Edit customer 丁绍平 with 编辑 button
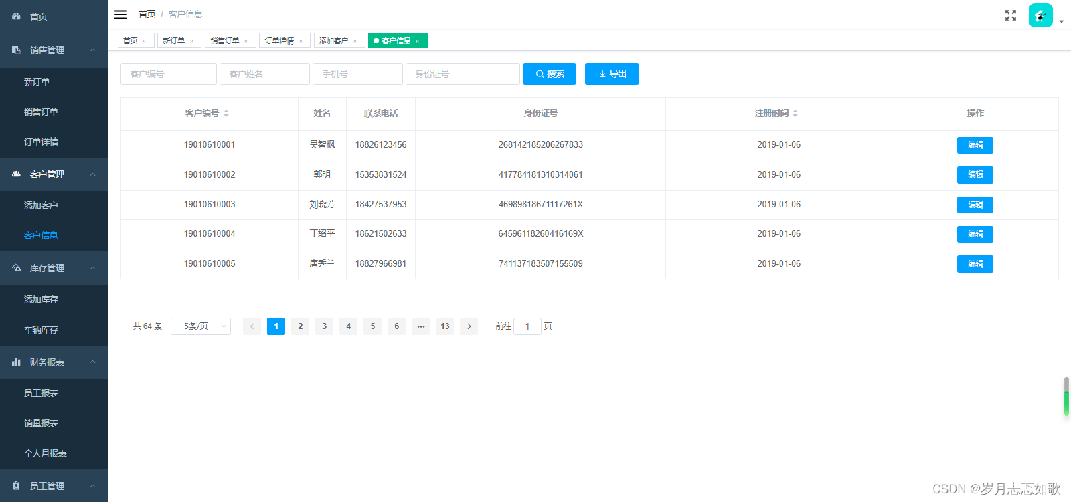Image resolution: width=1071 pixels, height=502 pixels. point(975,234)
